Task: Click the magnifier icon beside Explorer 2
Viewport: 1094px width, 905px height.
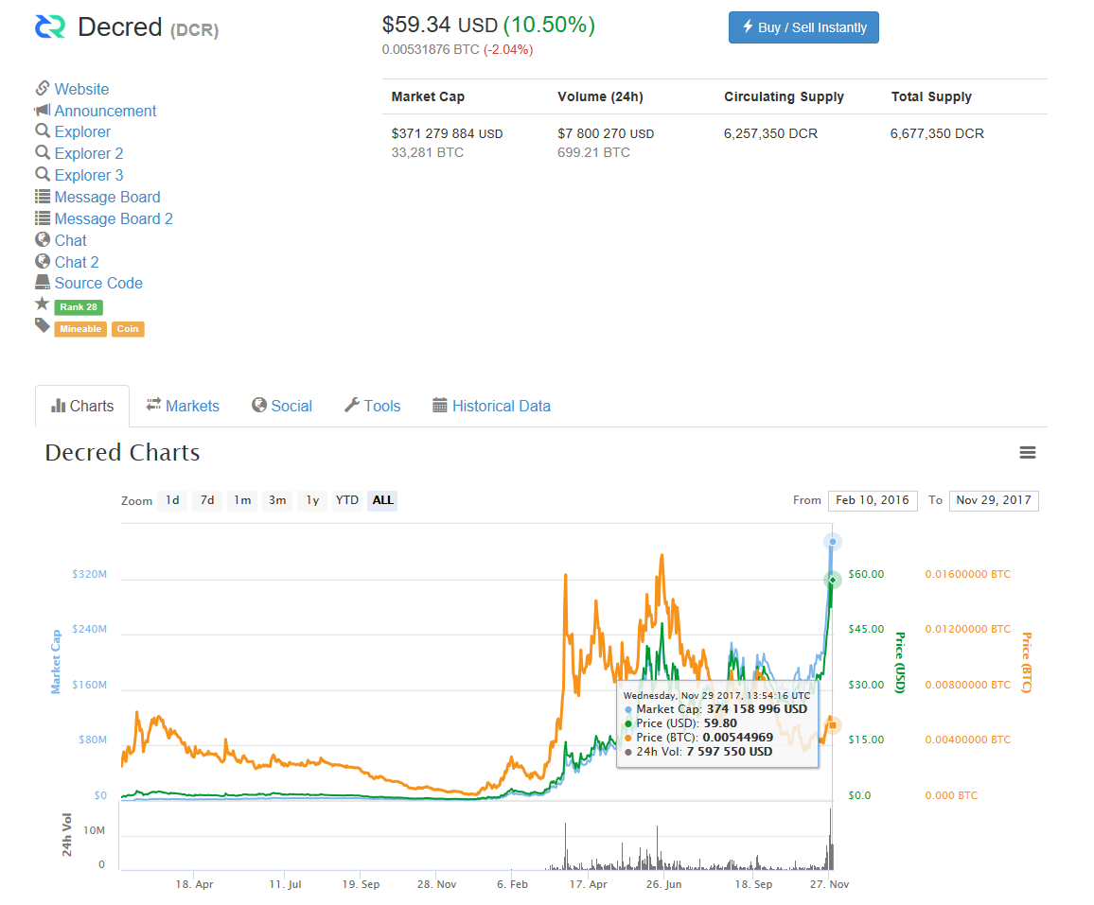Action: point(43,152)
